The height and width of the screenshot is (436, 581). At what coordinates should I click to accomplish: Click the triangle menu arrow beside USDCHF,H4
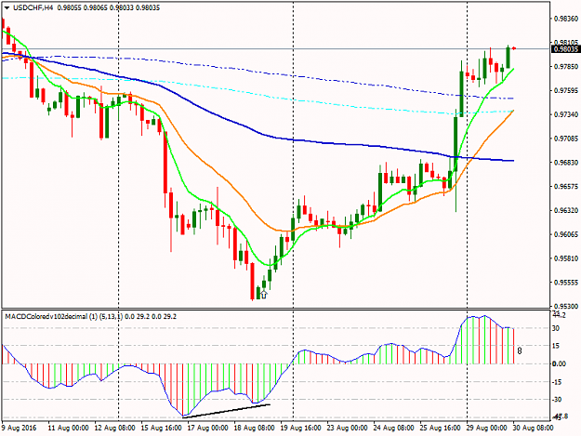[7, 7]
